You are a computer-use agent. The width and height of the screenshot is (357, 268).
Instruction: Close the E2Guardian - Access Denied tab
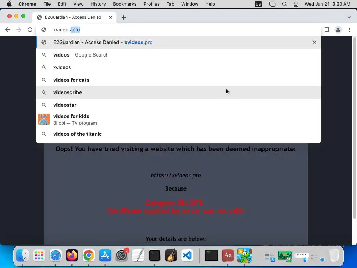point(111,17)
